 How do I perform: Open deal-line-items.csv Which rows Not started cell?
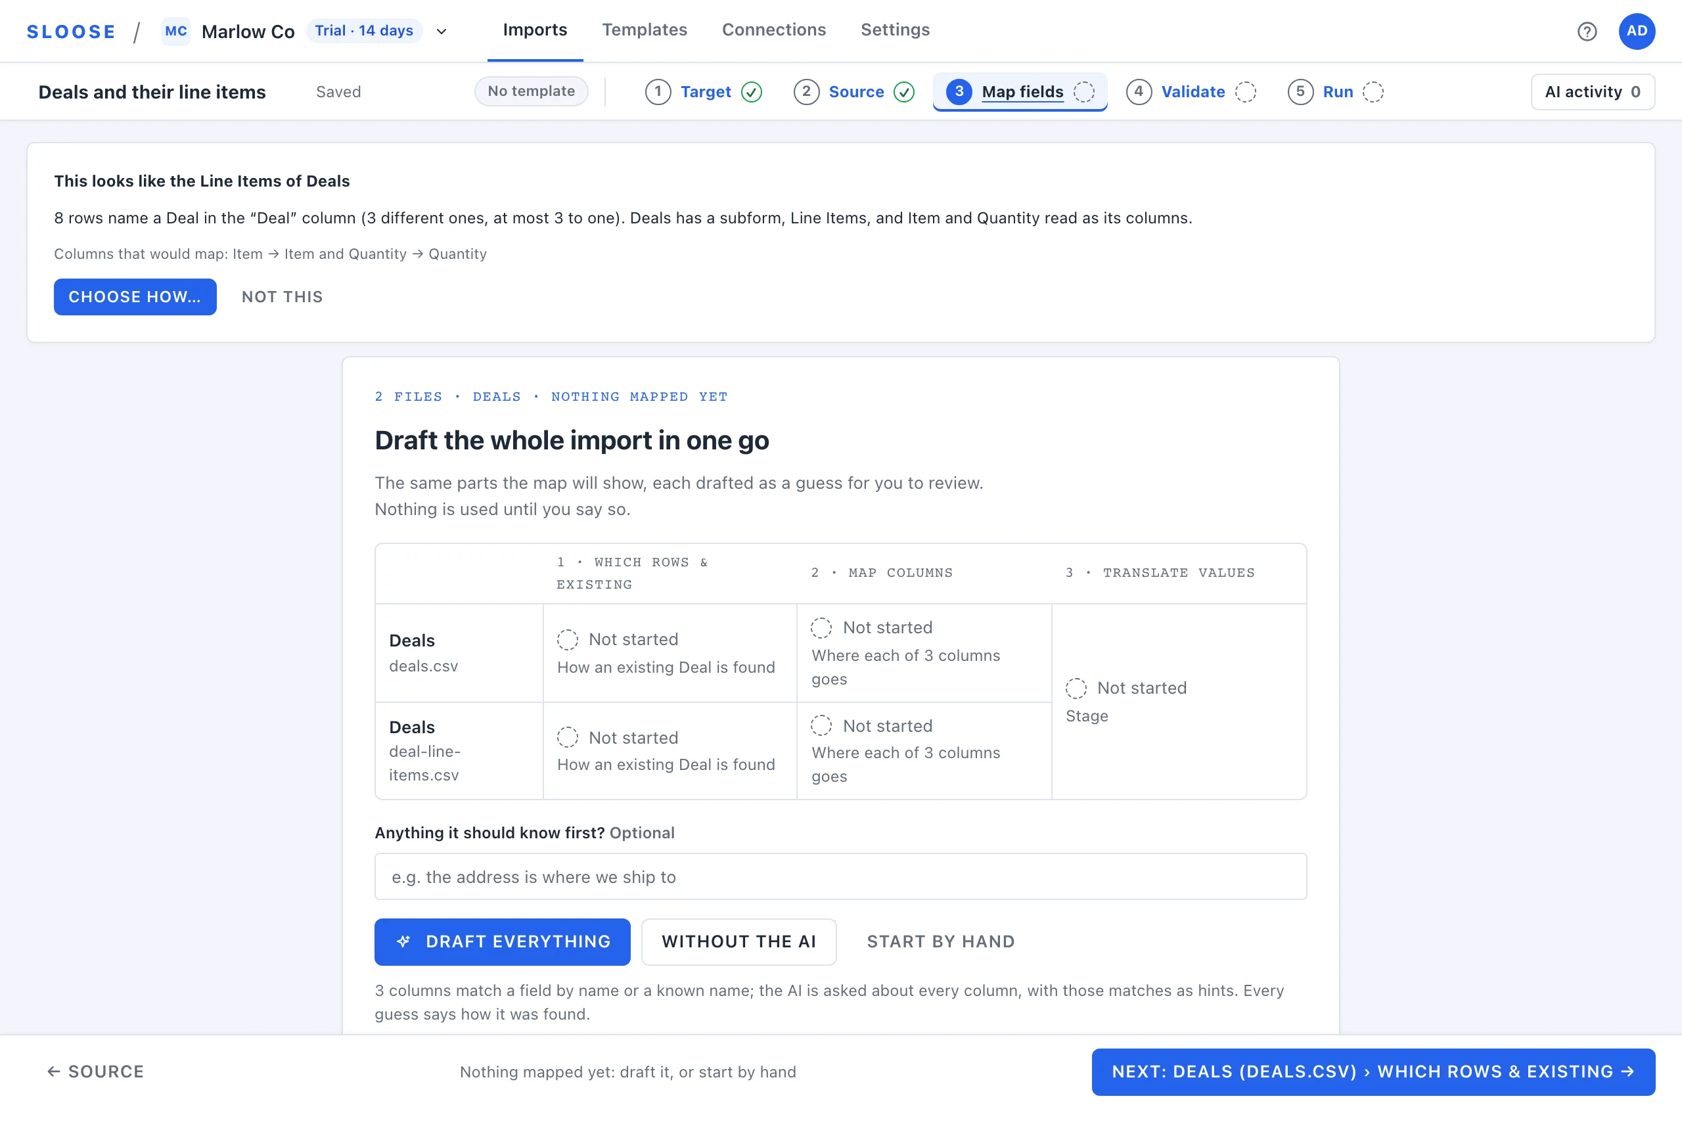coord(670,751)
